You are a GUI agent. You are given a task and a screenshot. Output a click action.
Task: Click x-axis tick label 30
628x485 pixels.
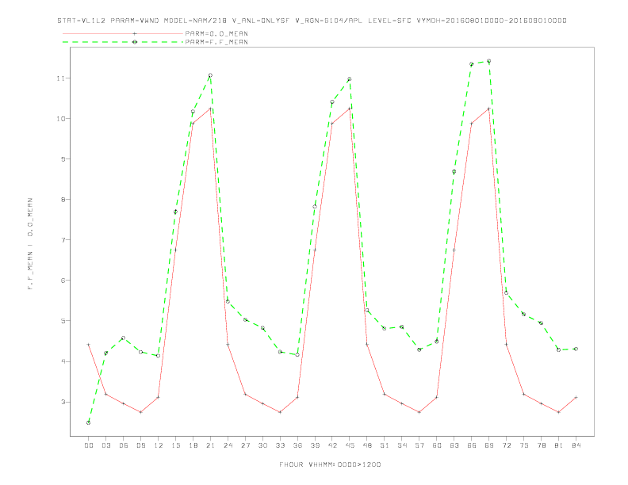coord(262,445)
